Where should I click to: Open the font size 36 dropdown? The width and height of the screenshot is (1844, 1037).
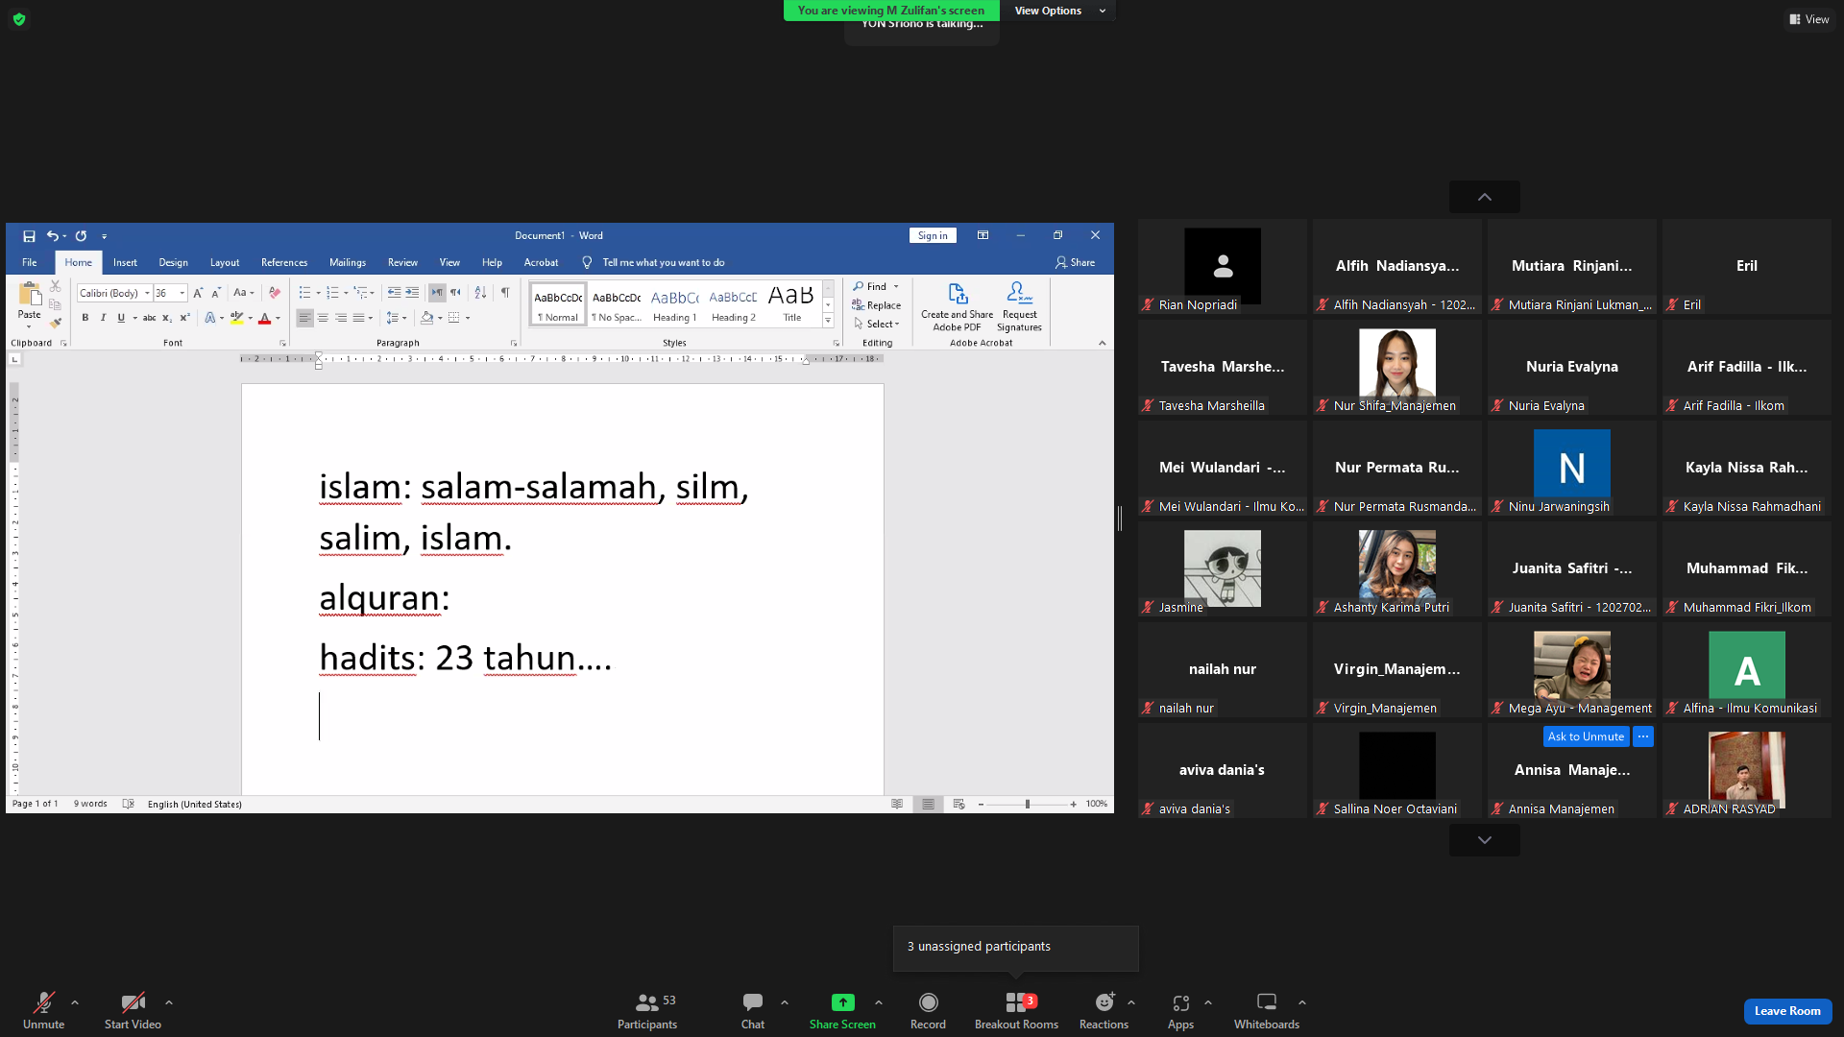click(182, 293)
